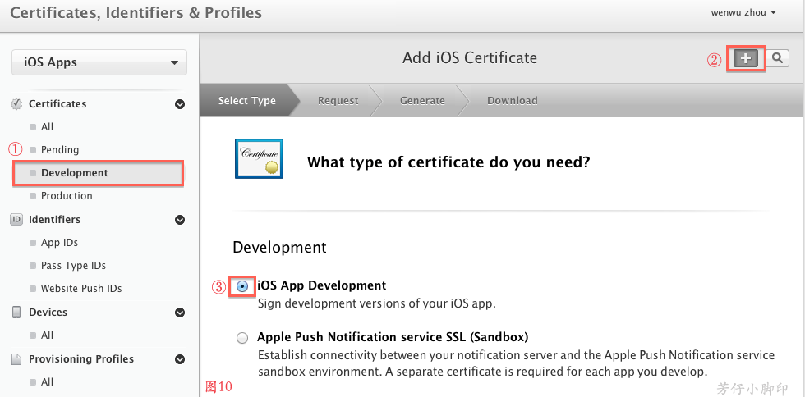Viewport: 805px width, 397px height.
Task: Open Pending certificates list
Action: (x=59, y=150)
